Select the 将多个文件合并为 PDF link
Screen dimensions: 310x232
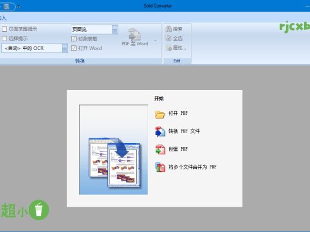[192, 167]
